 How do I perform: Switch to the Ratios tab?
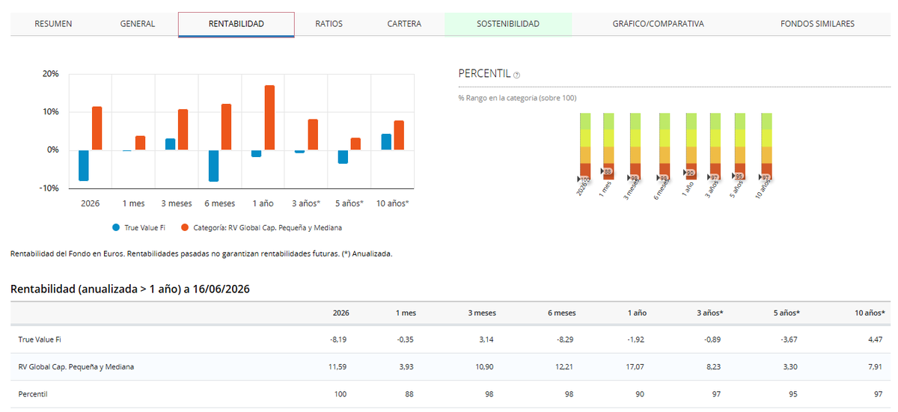(x=329, y=24)
